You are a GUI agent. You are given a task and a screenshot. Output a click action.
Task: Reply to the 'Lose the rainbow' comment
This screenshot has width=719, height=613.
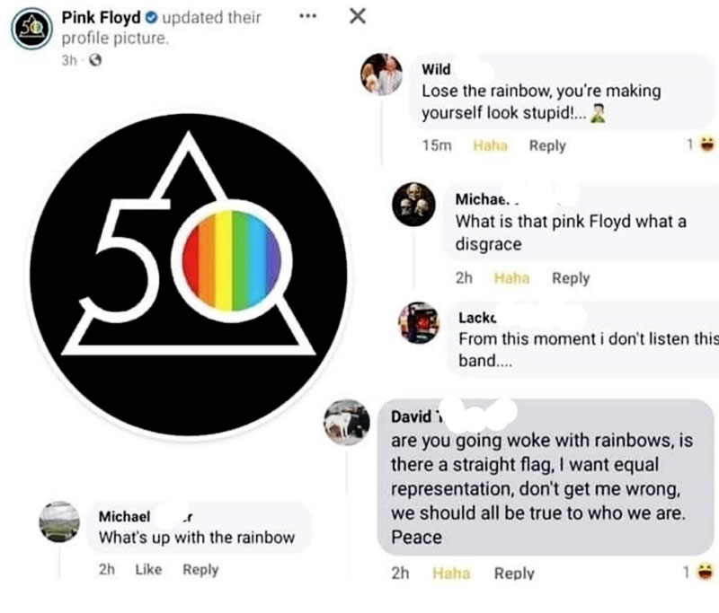547,145
